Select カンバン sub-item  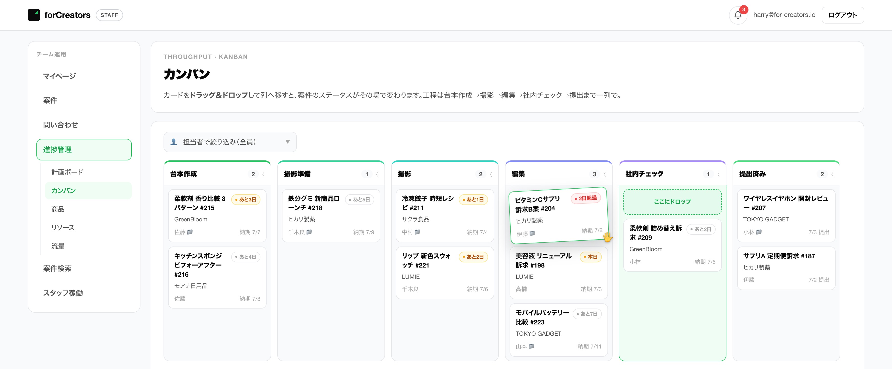(x=88, y=190)
